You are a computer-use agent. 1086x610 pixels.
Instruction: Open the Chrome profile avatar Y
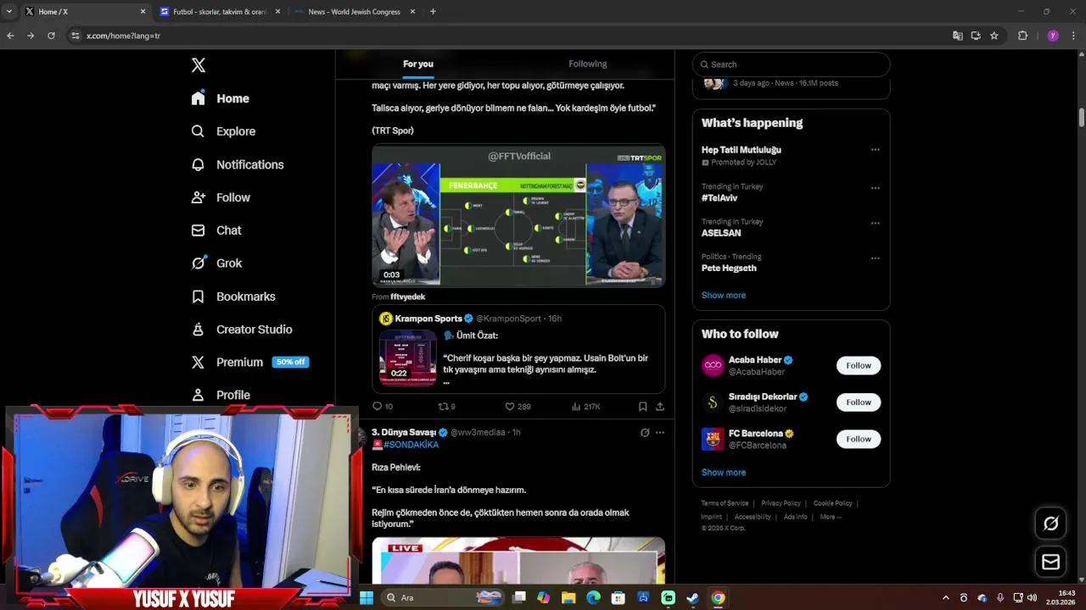point(1053,36)
